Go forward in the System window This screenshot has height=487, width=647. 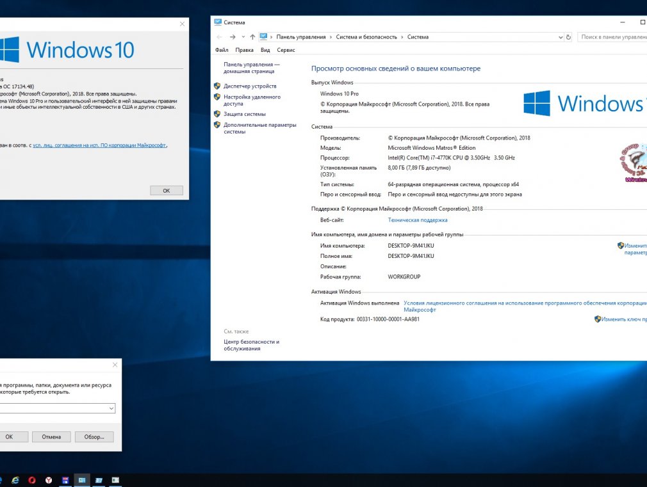pos(233,37)
